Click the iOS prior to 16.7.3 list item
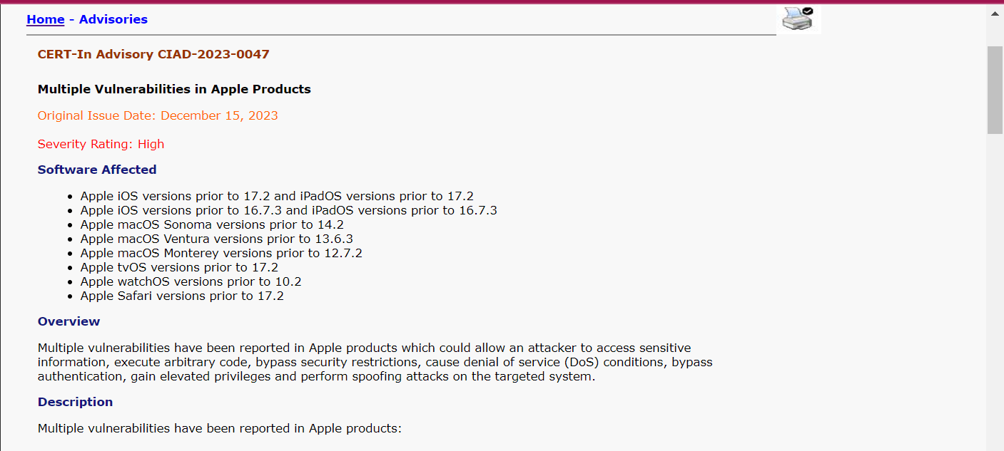Image resolution: width=1004 pixels, height=451 pixels. pyautogui.click(x=288, y=210)
